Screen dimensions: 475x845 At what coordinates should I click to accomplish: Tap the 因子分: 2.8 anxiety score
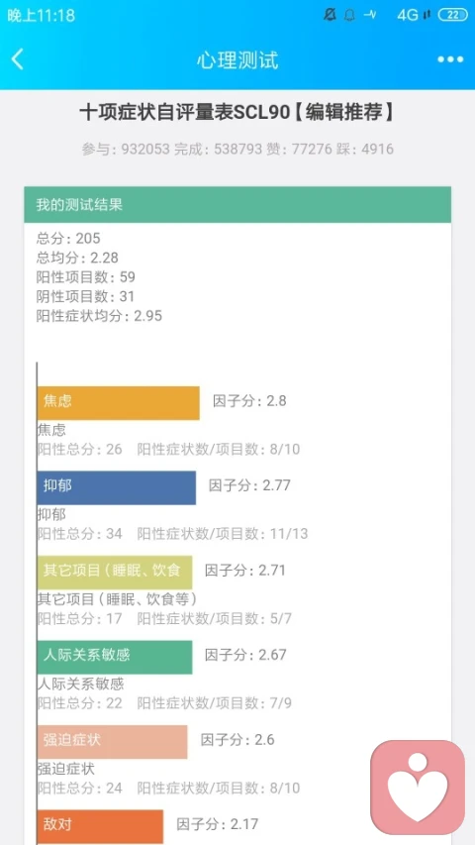click(250, 401)
